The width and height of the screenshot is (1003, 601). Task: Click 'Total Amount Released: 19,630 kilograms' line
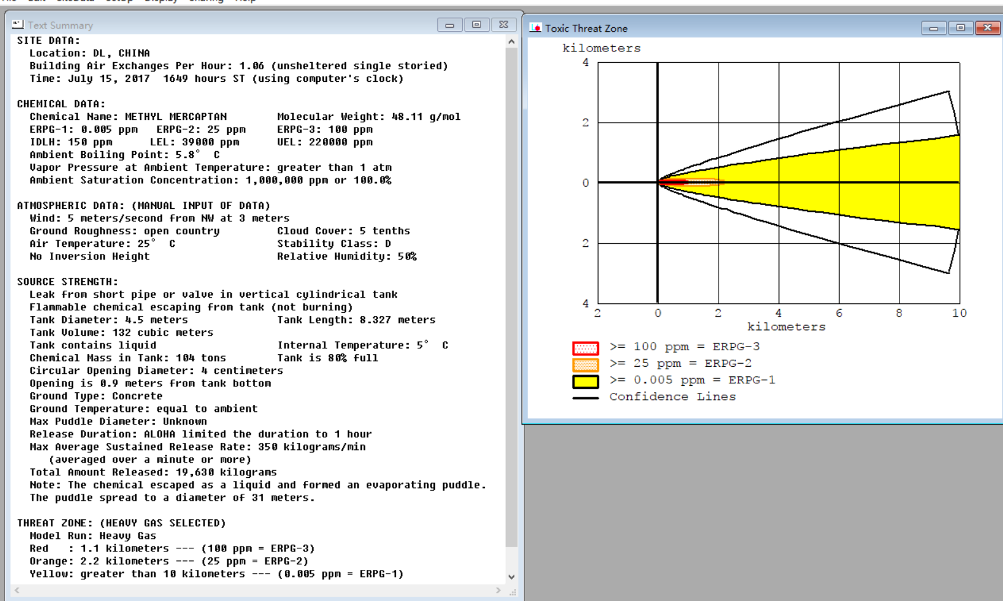[153, 472]
